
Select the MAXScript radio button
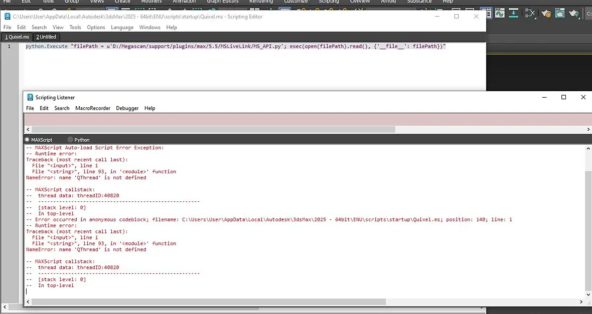click(27, 139)
